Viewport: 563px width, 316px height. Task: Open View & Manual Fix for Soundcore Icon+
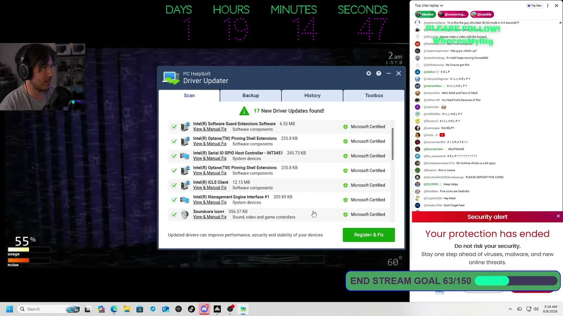(x=210, y=217)
